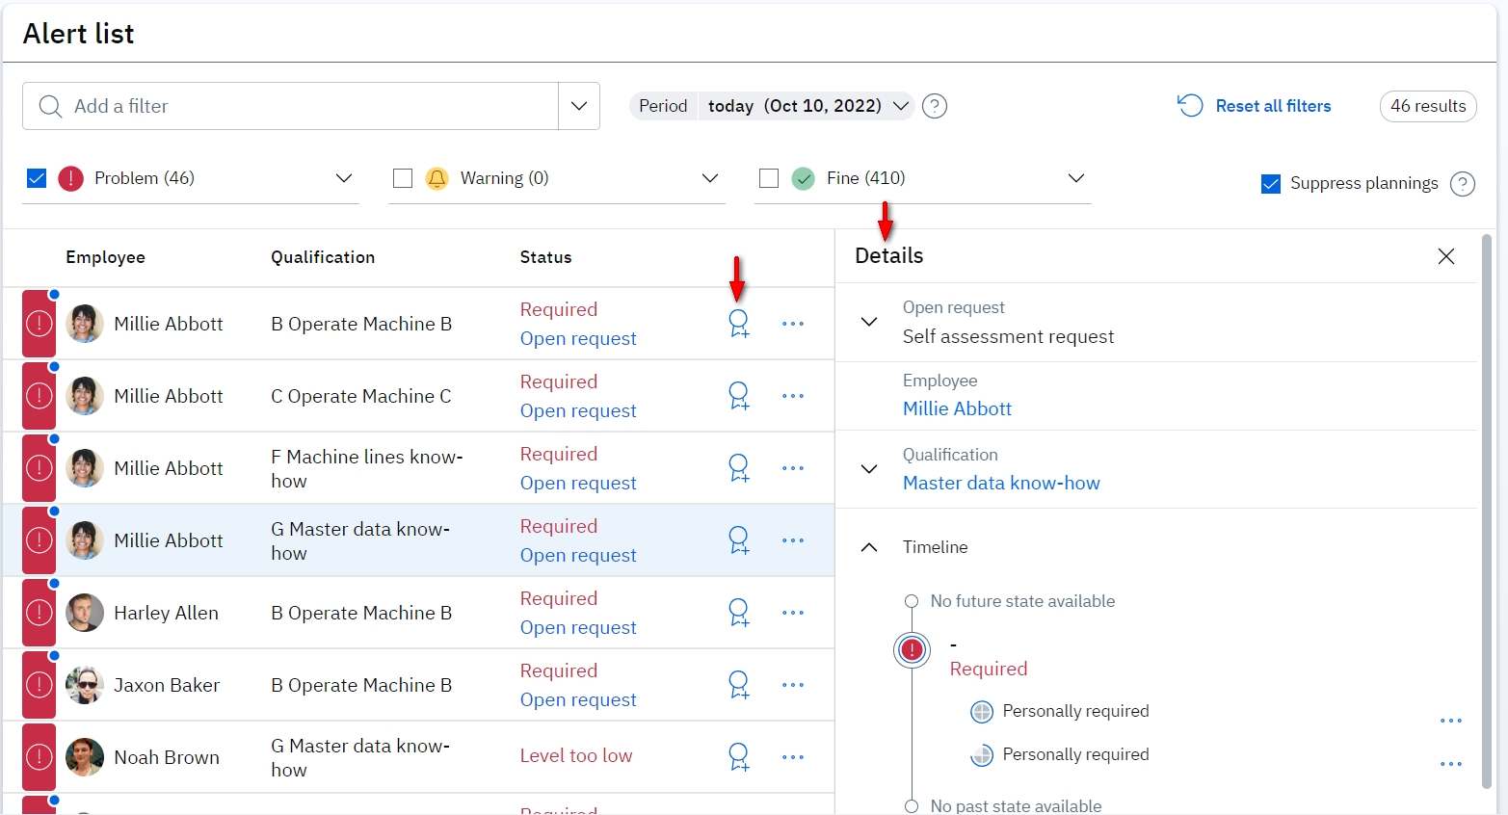Open the Period today dropdown
The width and height of the screenshot is (1508, 815).
(x=901, y=106)
